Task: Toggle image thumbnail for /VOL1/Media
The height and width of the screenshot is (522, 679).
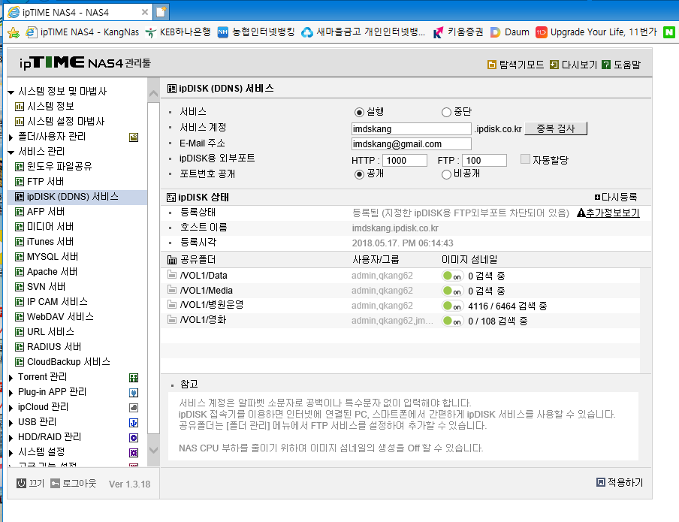Action: (452, 291)
